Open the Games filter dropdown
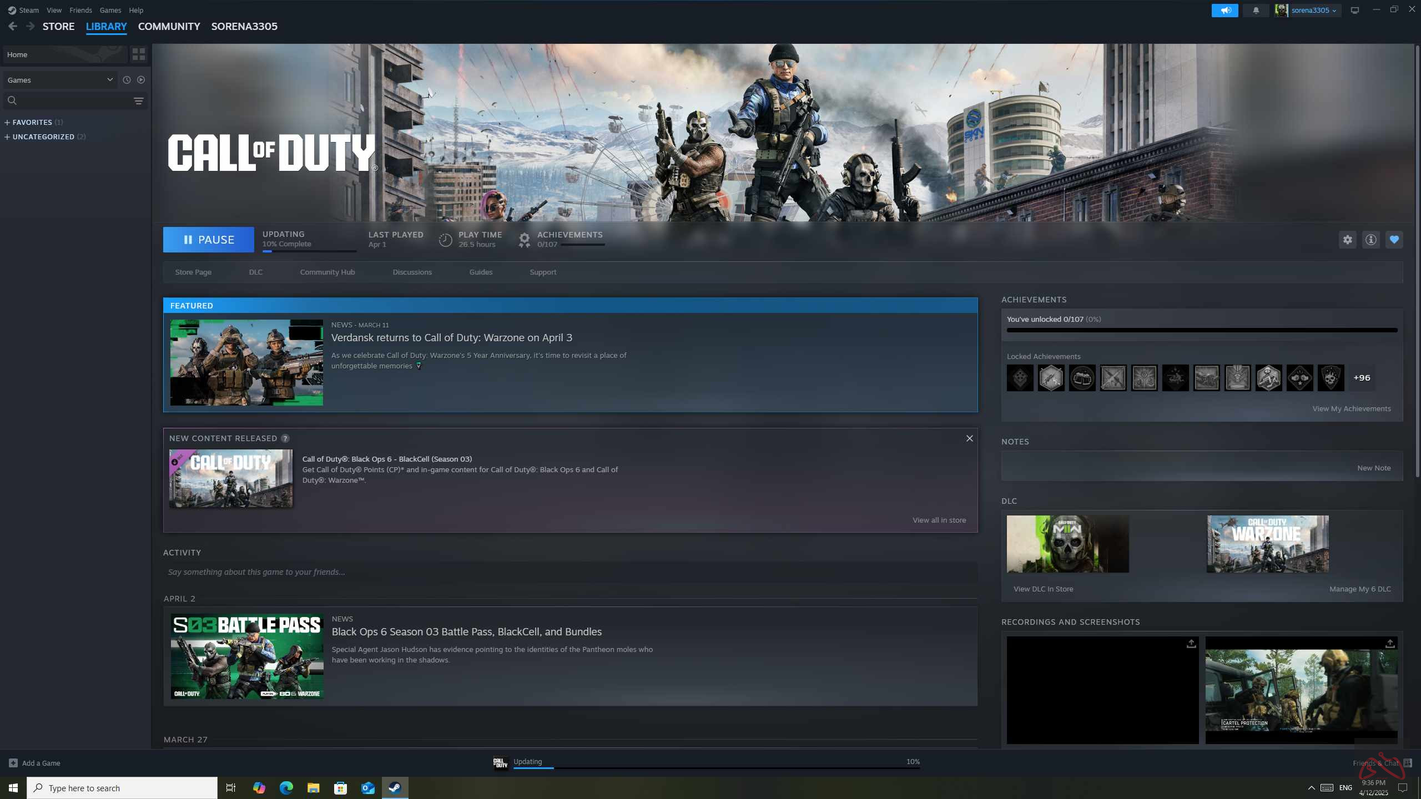The image size is (1421, 799). (x=58, y=79)
